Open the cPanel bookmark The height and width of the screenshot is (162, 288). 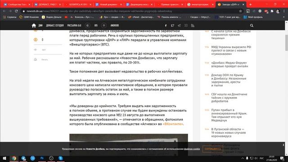click(x=141, y=17)
